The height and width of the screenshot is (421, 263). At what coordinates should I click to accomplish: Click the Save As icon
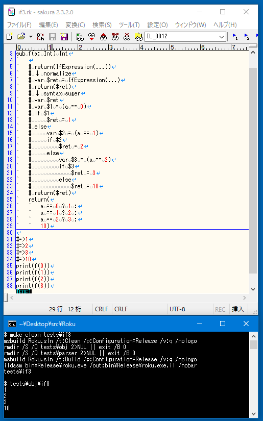click(64, 37)
